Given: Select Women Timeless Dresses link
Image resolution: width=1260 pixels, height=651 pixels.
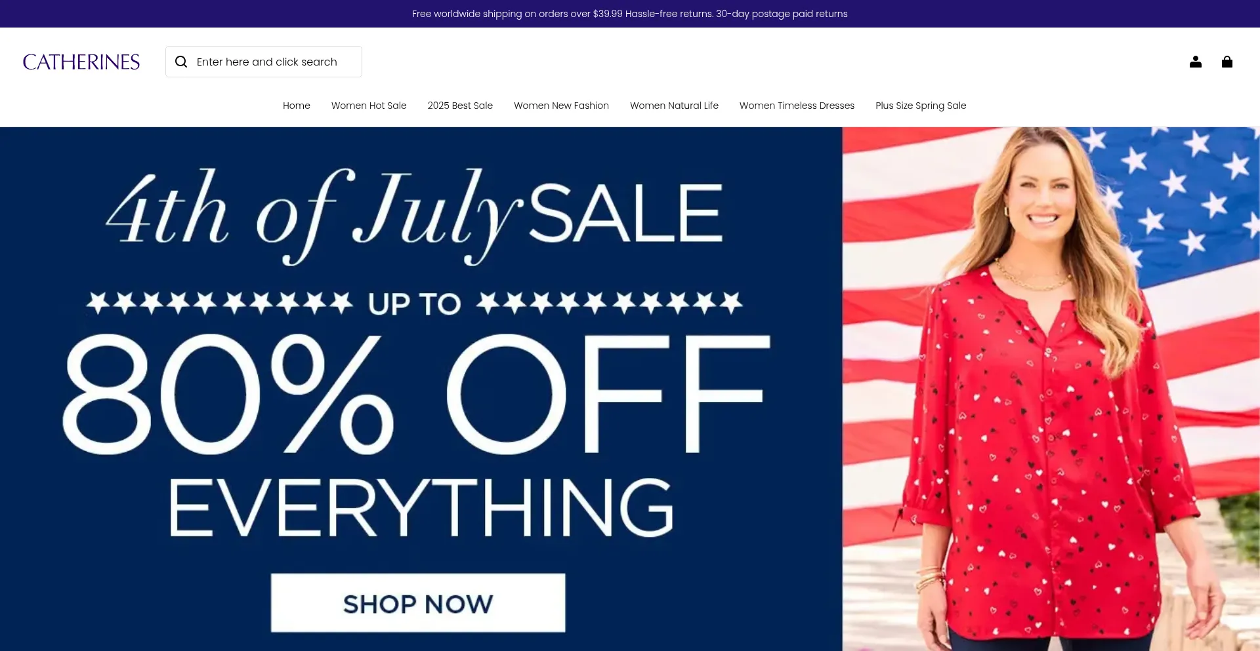Looking at the screenshot, I should pos(797,106).
